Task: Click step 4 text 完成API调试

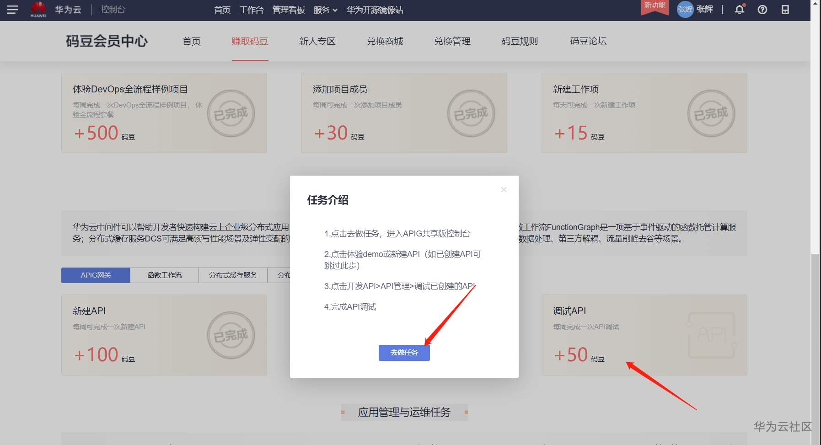Action: 350,307
